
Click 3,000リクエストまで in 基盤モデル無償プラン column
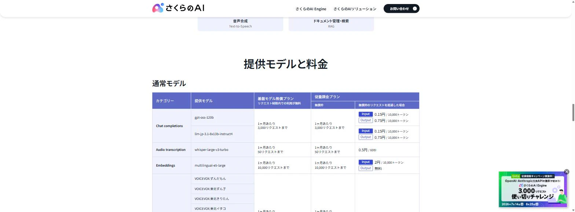272,128
